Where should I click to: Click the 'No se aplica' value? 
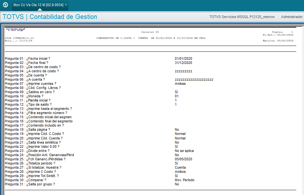click(x=184, y=151)
